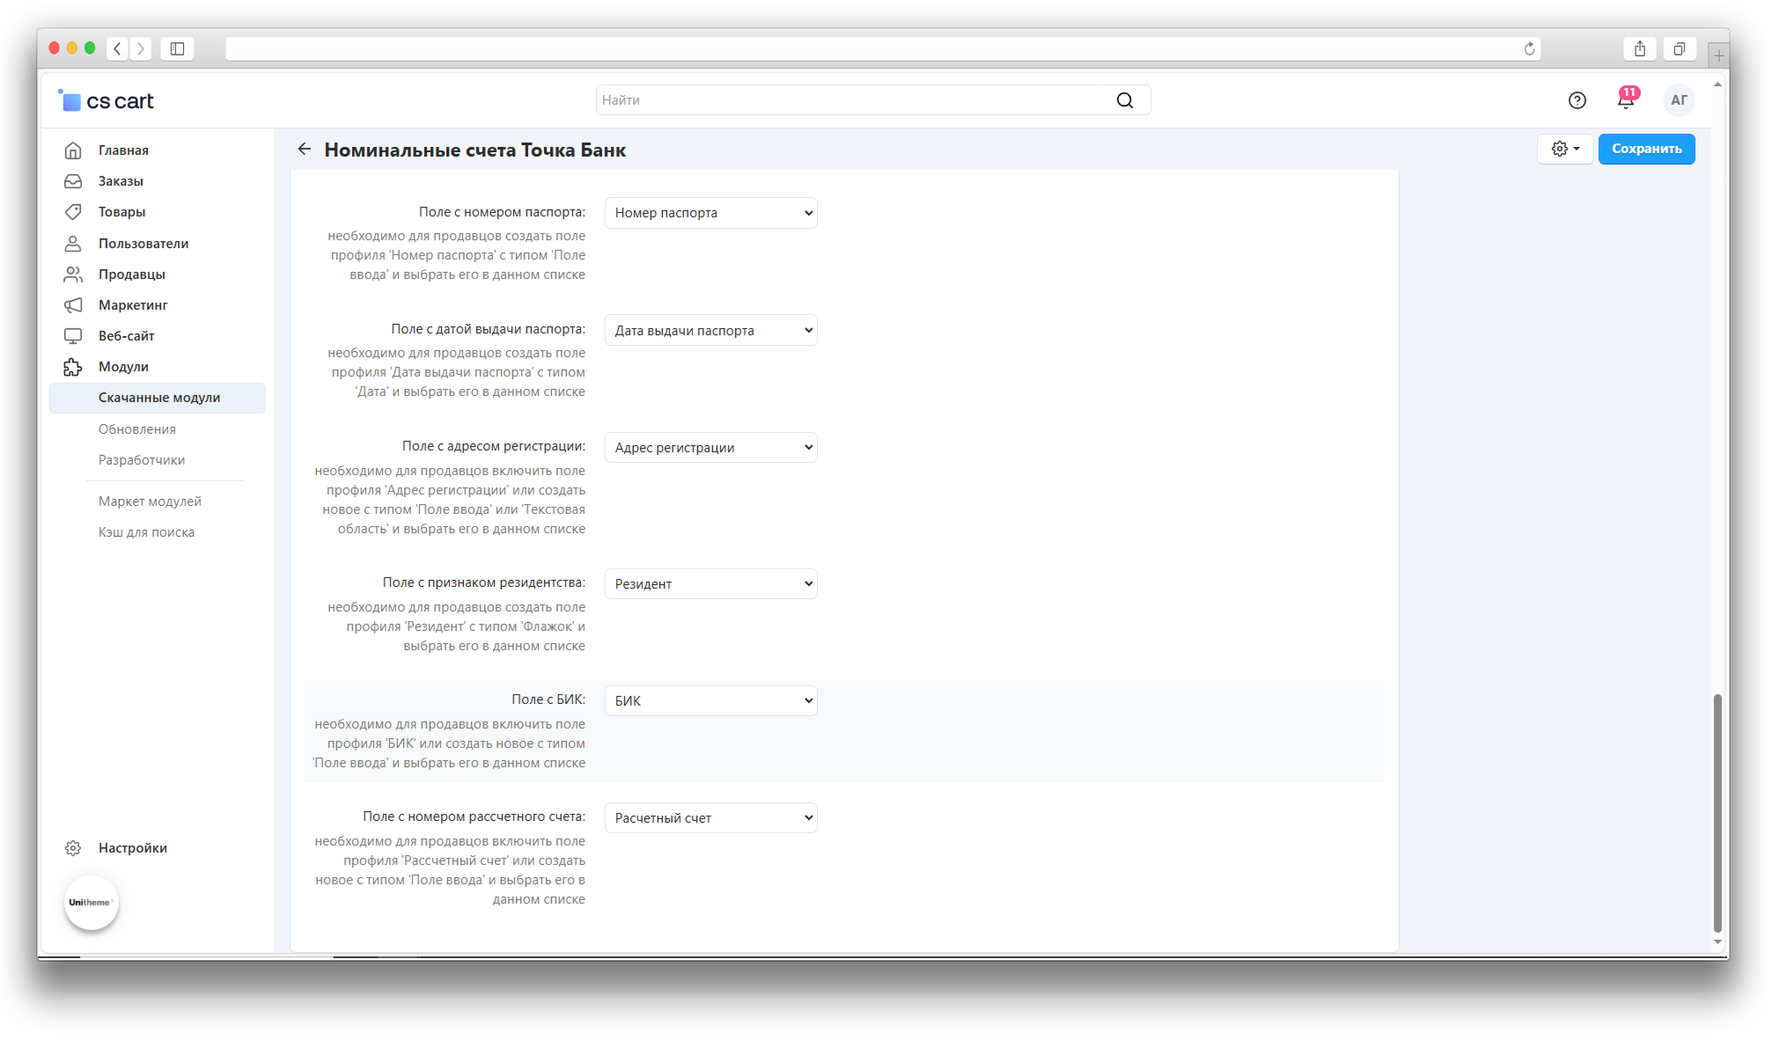Open the Маркет модулей link
The height and width of the screenshot is (1040, 1772).
[150, 502]
